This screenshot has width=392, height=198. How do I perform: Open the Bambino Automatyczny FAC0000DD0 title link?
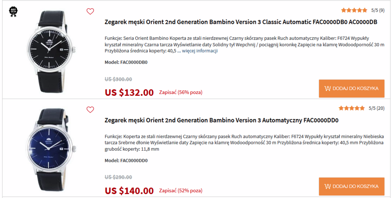[x=221, y=120]
